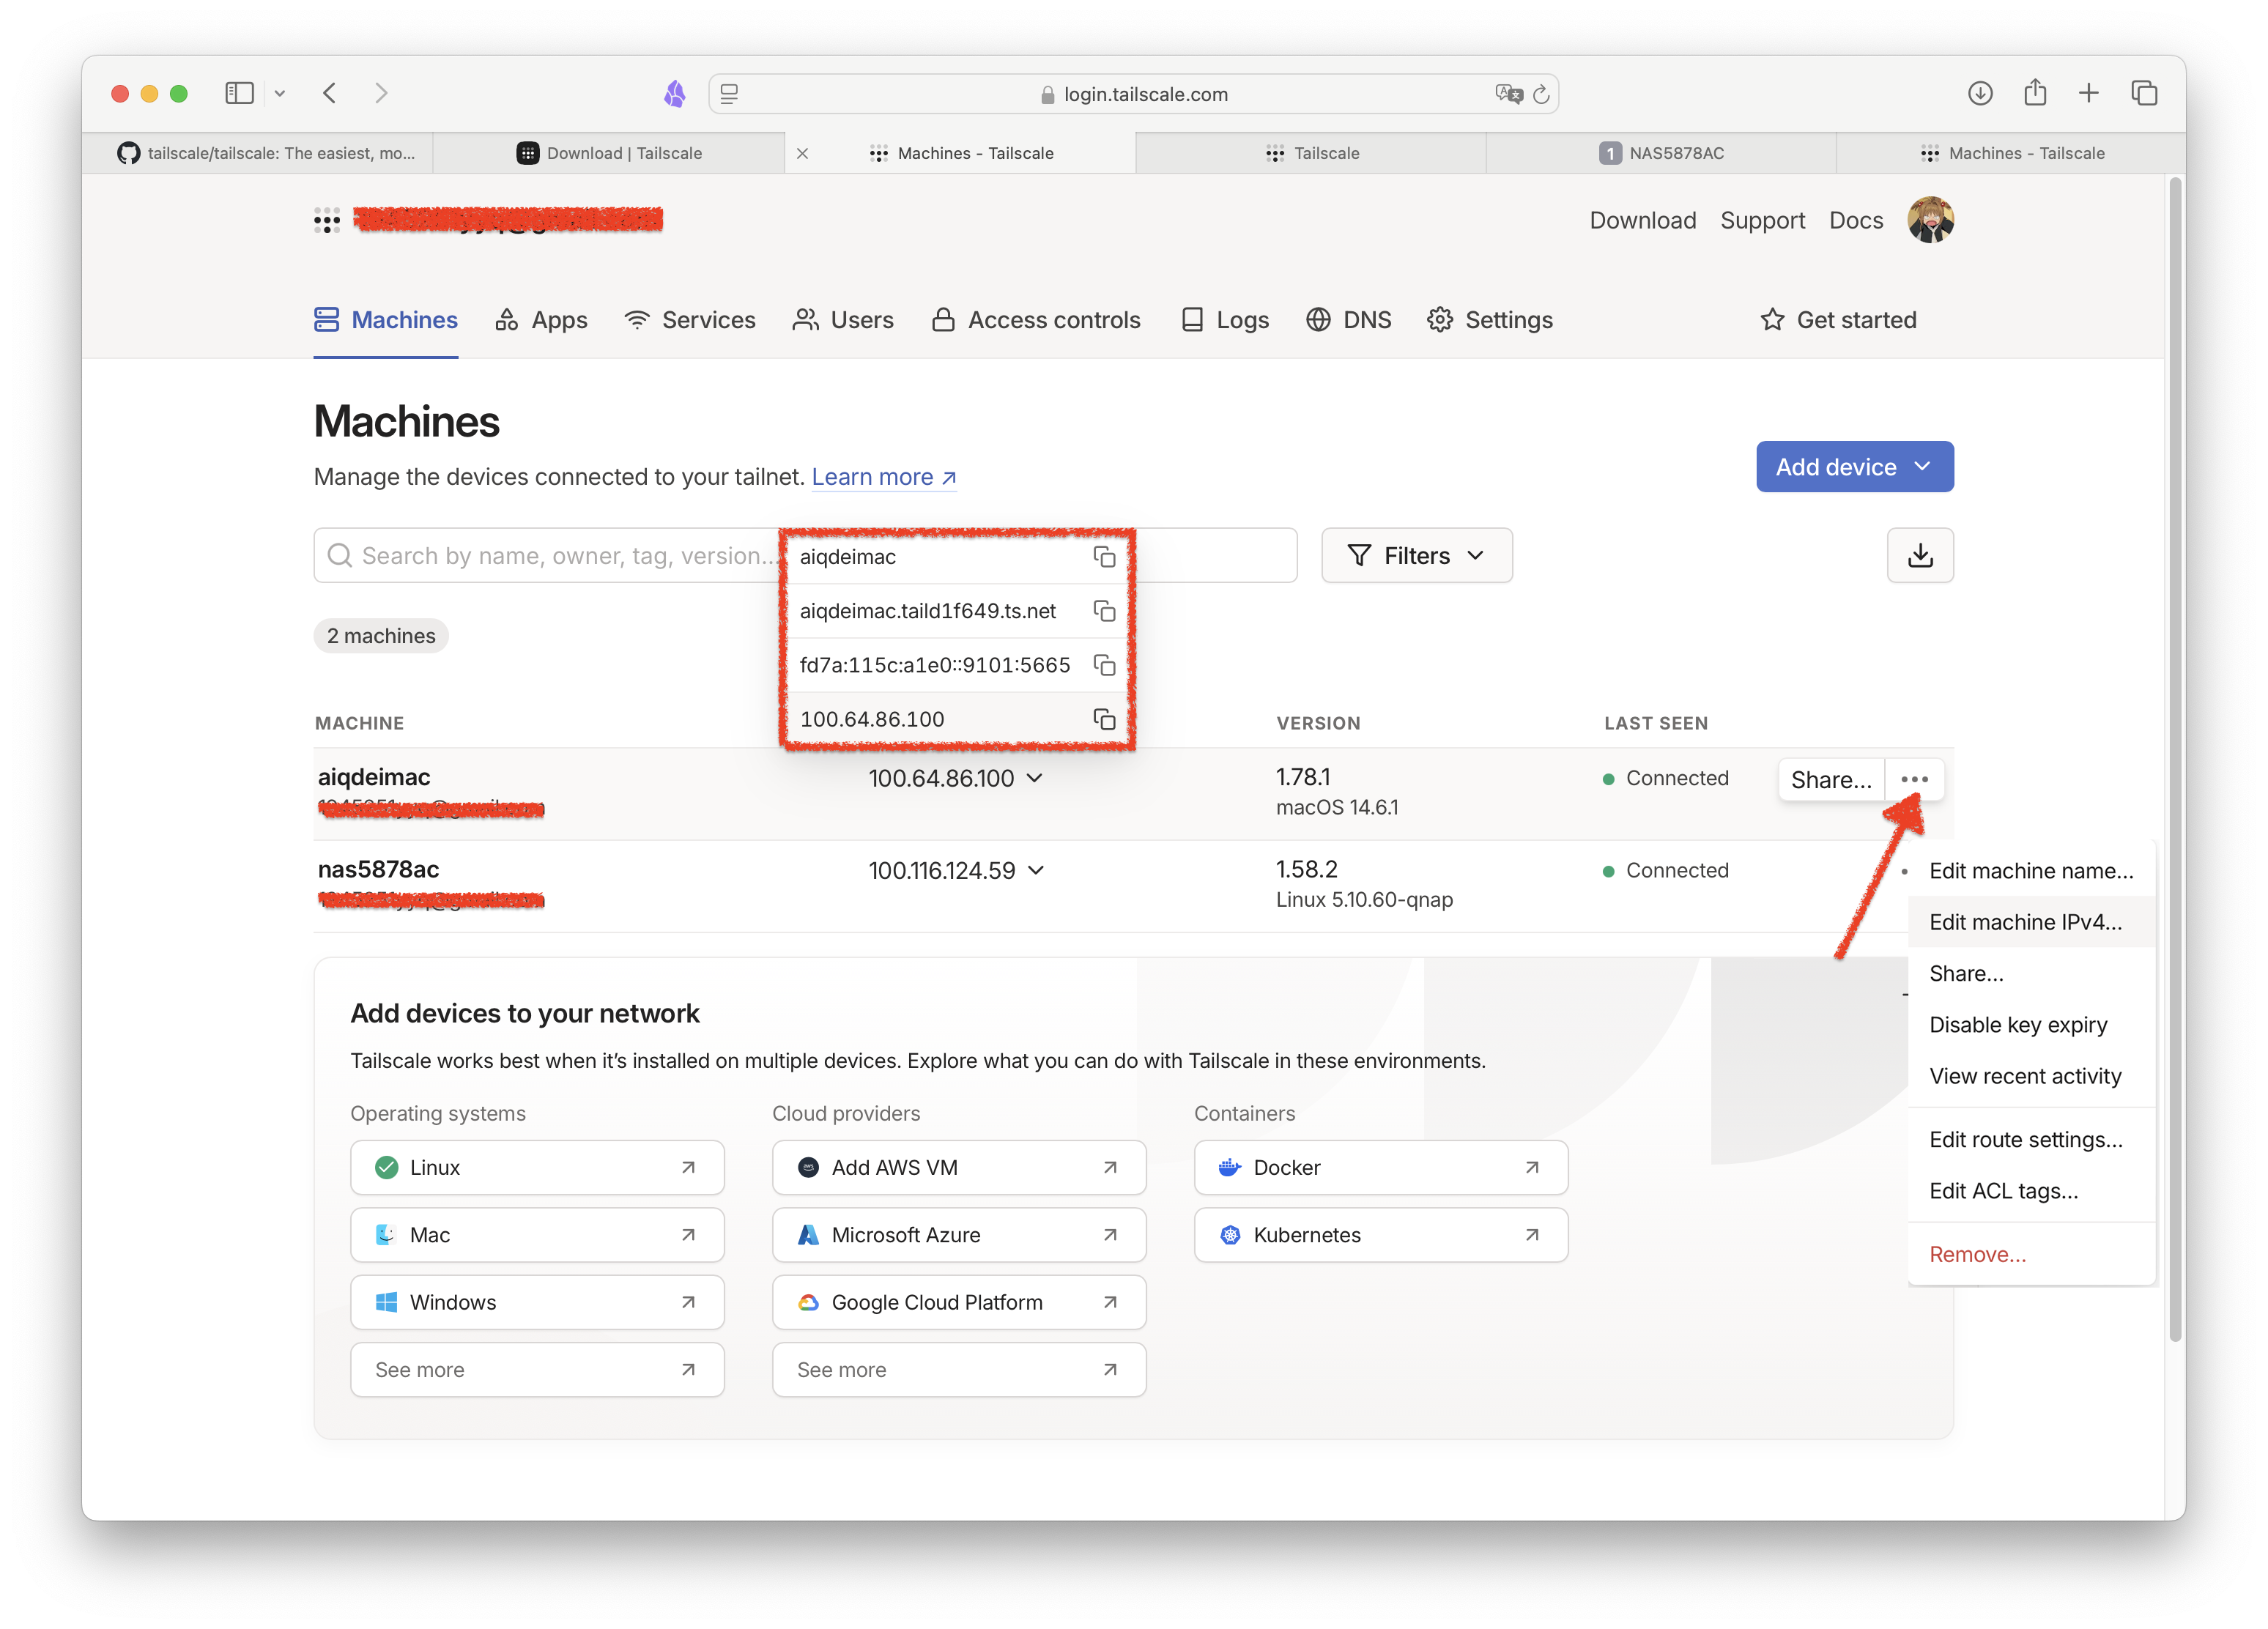Click the export machines download icon
Screen dimensions: 2268x1629
(x=1920, y=555)
